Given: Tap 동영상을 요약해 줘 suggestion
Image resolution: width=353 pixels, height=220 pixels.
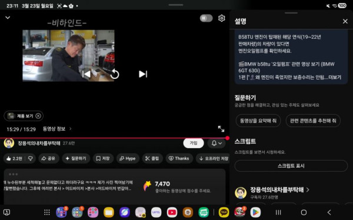Looking at the screenshot, I should coord(258,121).
